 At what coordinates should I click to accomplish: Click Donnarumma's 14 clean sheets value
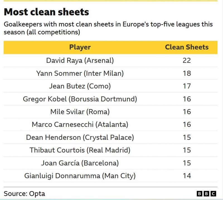187,176
